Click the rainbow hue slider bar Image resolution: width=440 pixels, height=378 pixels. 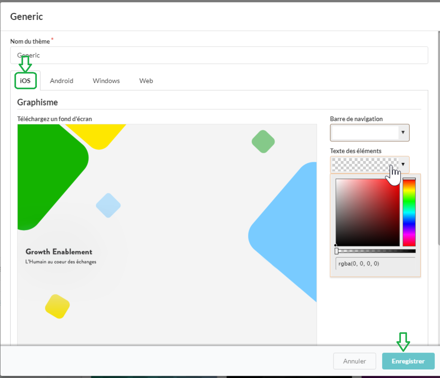(x=409, y=212)
